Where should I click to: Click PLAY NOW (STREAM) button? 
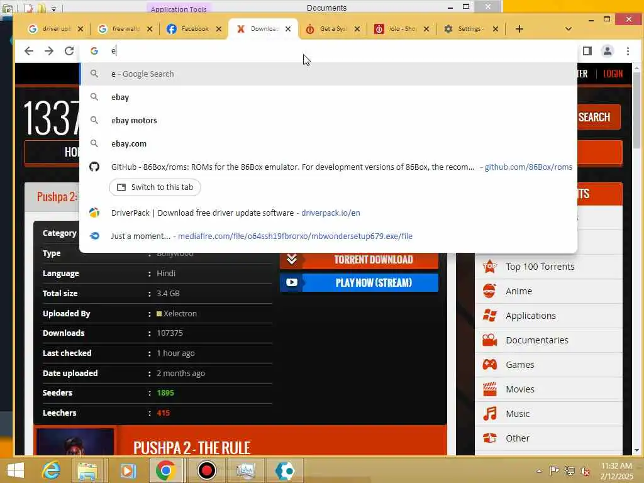click(359, 282)
